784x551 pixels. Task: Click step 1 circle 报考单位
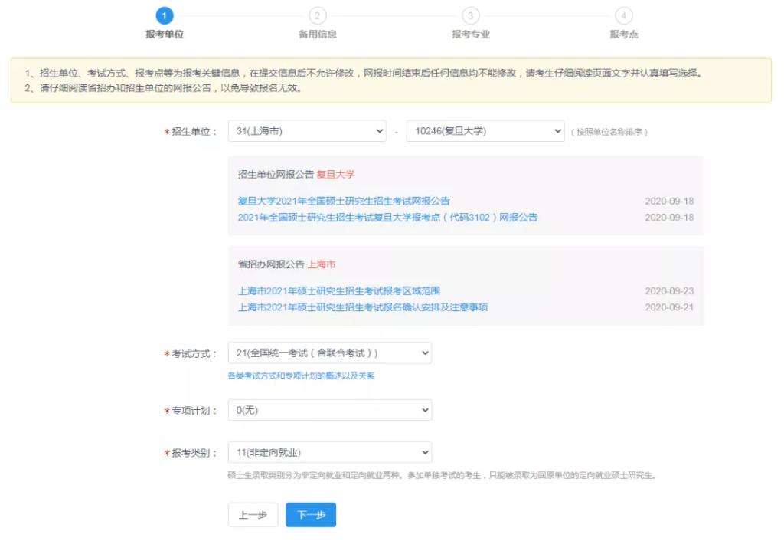[165, 15]
